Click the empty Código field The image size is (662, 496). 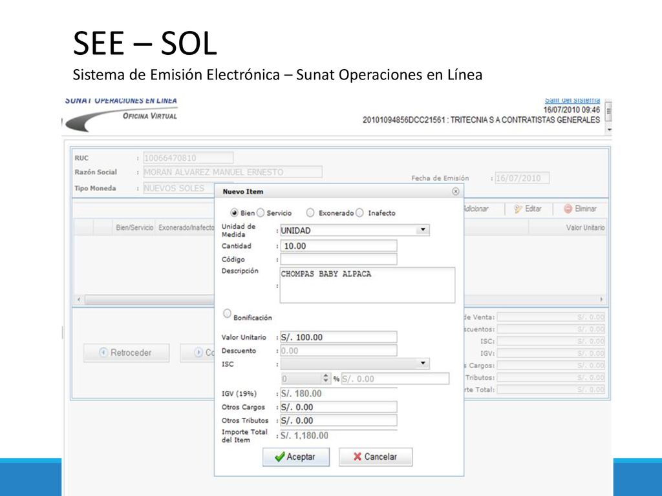pyautogui.click(x=339, y=259)
